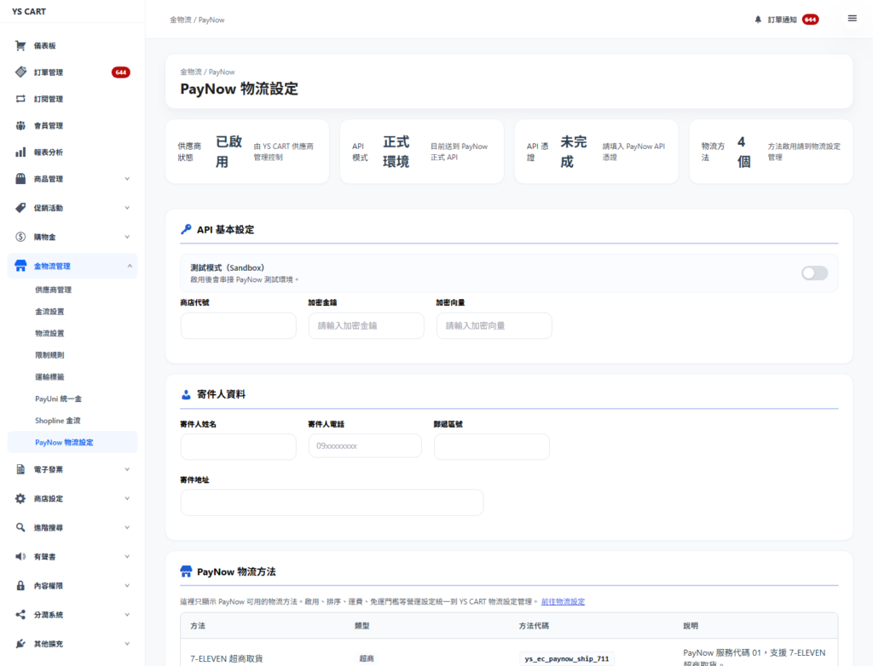Expand the 進階搜尋 menu chevron
This screenshot has height=666, width=873.
tap(127, 527)
